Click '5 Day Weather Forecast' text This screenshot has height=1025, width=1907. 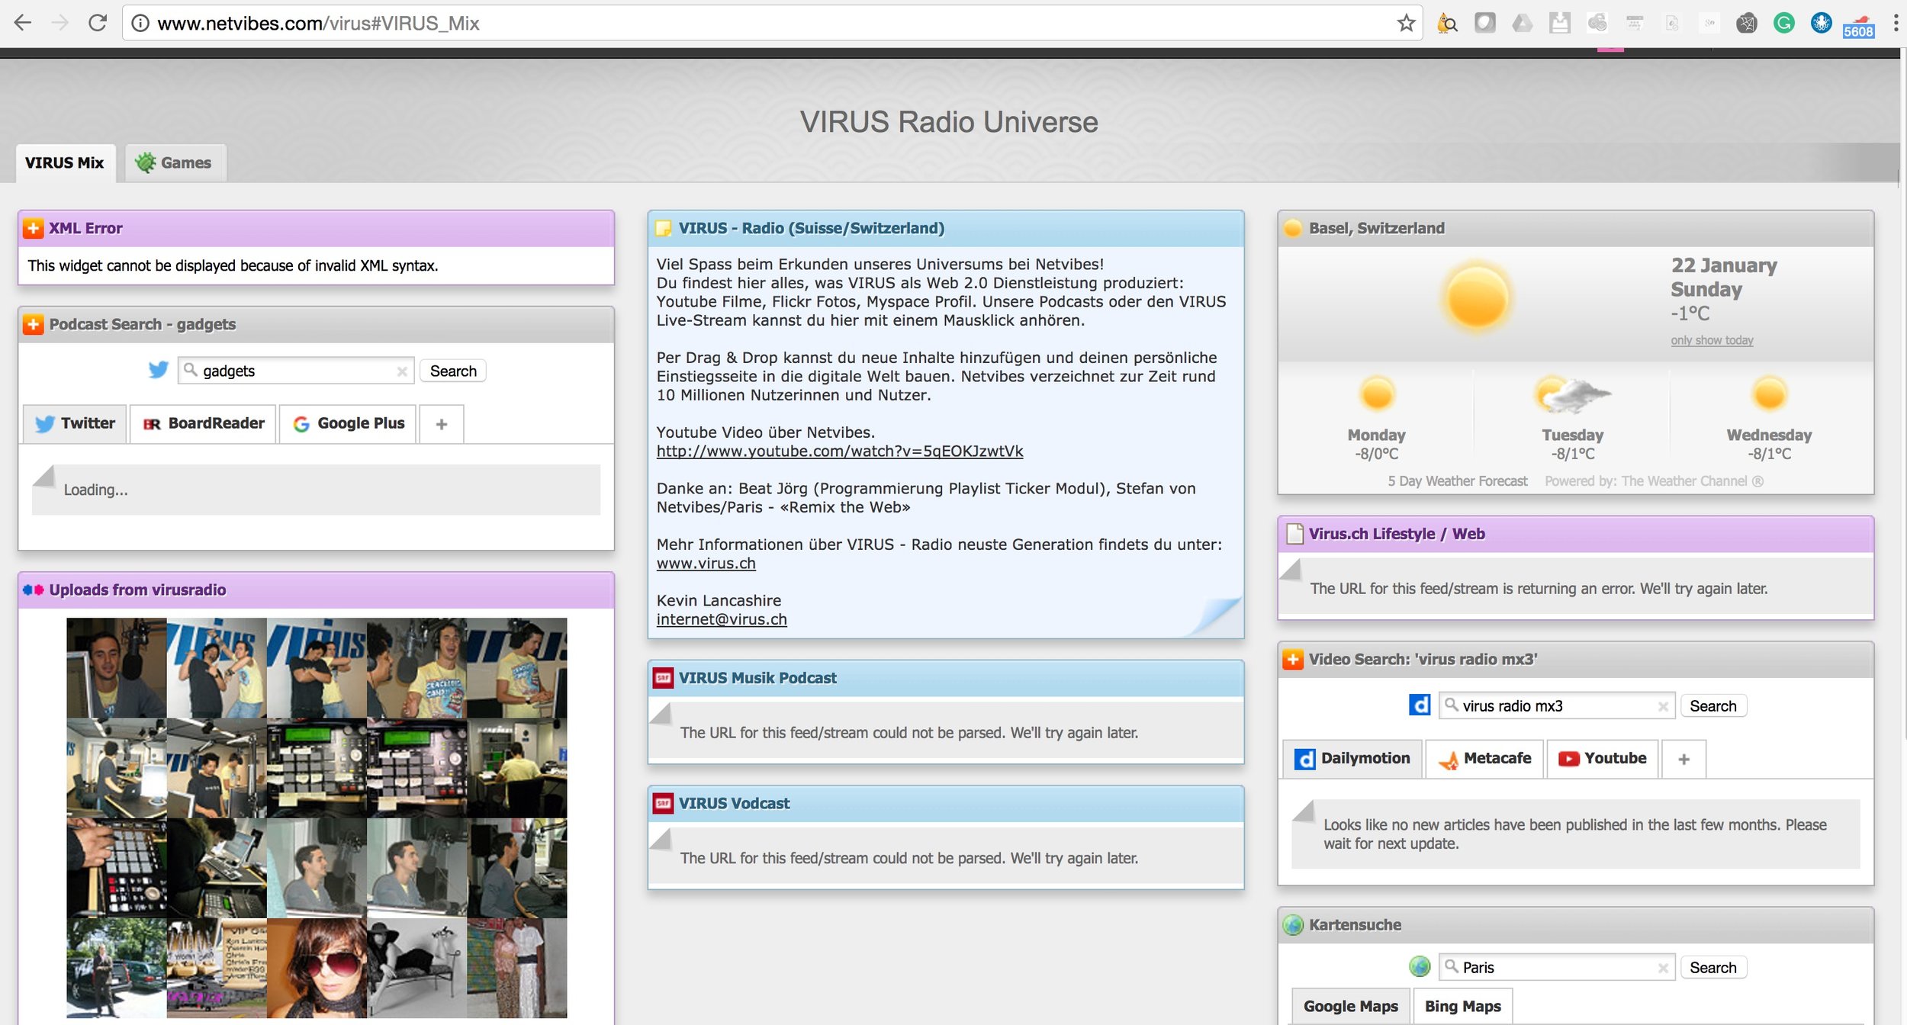pos(1457,481)
